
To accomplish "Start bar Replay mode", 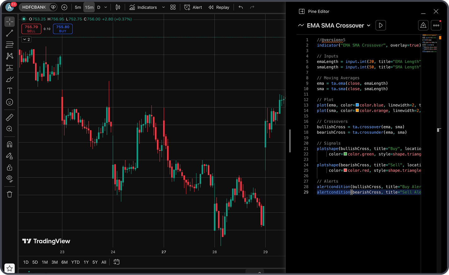I will click(219, 7).
